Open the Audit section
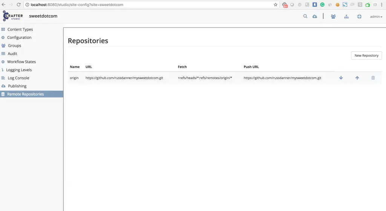The width and height of the screenshot is (386, 211). pyautogui.click(x=12, y=54)
